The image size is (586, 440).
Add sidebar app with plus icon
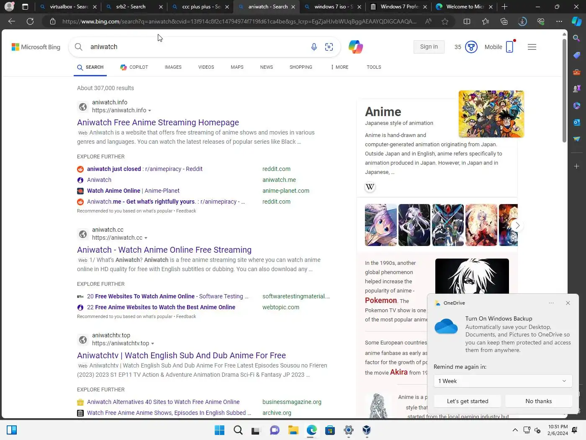coord(576,166)
